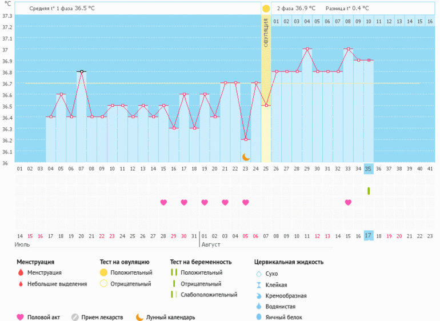
Task: Click the crescent moon icon on cycle day 23
Action: (246, 157)
